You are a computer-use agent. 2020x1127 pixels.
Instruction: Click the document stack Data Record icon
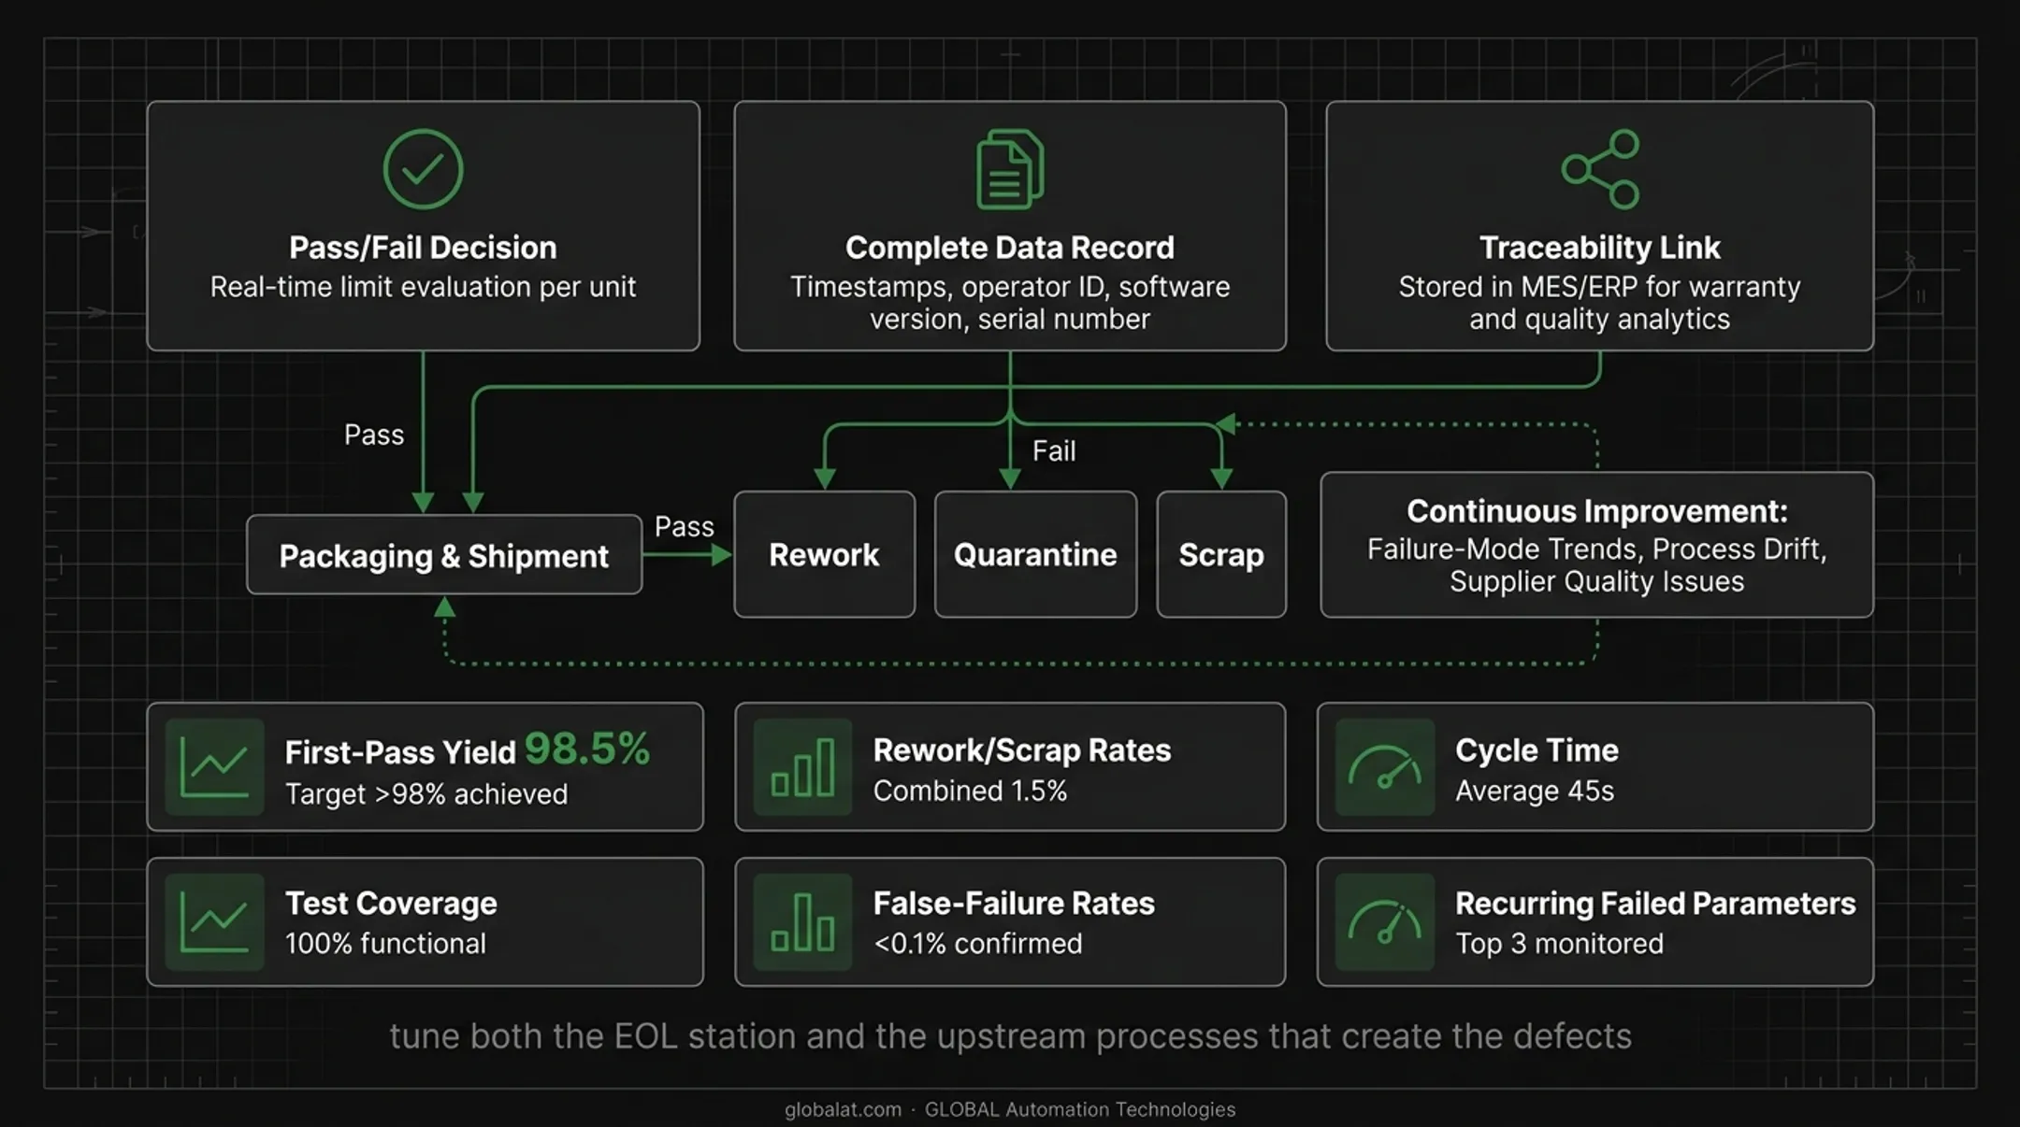(1010, 169)
